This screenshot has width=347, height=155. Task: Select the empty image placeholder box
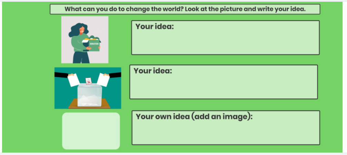tap(91, 131)
